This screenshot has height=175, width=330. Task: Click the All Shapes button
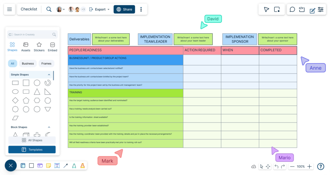coord(32,140)
